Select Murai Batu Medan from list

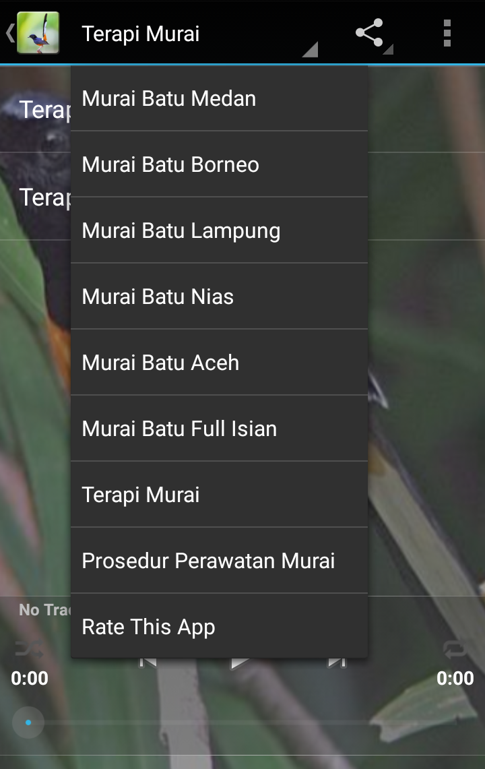[x=219, y=98]
